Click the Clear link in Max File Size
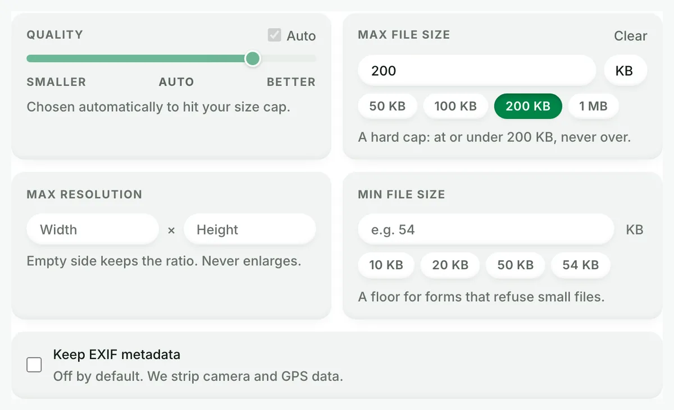This screenshot has width=674, height=410. (x=630, y=36)
